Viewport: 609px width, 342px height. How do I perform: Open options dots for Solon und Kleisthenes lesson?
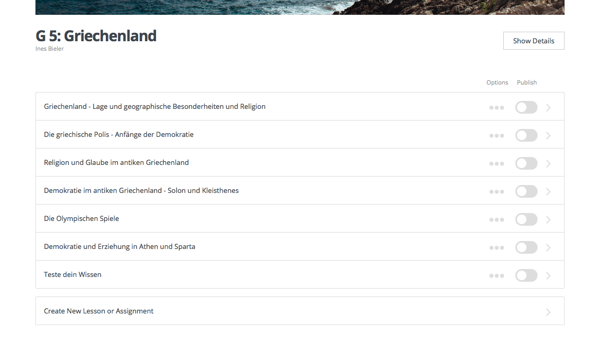pos(496,192)
